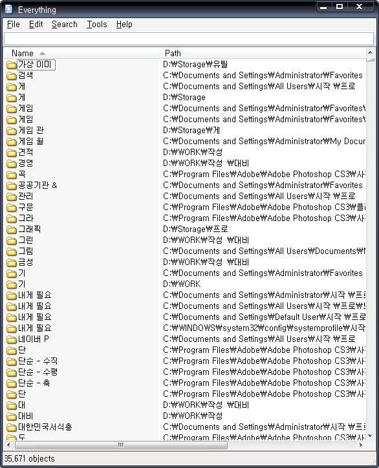Select the 가상 이미 folder name

(x=35, y=65)
